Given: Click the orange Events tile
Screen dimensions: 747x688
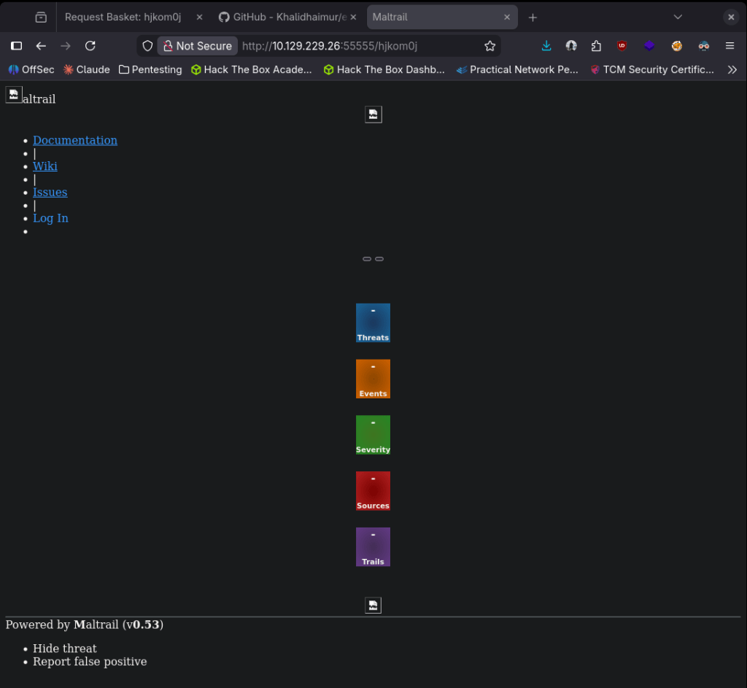Looking at the screenshot, I should tap(373, 379).
